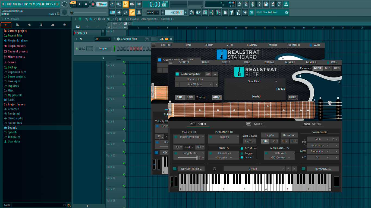Open the PATTERNS menu

(23, 4)
